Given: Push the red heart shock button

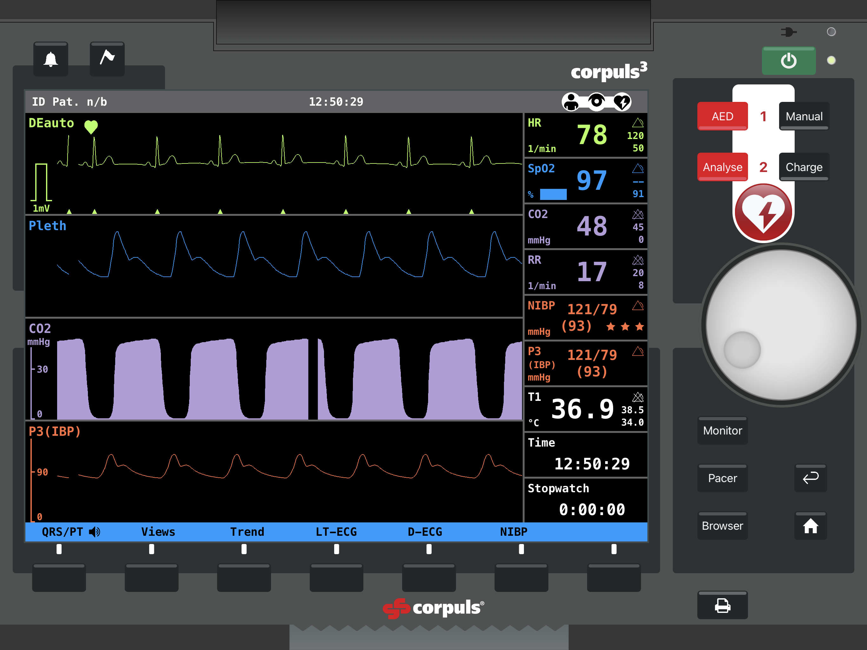Looking at the screenshot, I should tap(763, 212).
